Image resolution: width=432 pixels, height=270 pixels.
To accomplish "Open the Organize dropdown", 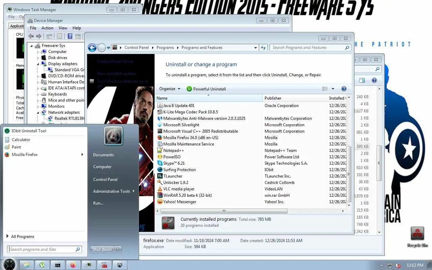I will click(x=170, y=89).
